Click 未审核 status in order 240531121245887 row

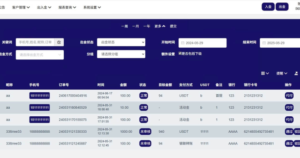pyautogui.click(x=145, y=143)
